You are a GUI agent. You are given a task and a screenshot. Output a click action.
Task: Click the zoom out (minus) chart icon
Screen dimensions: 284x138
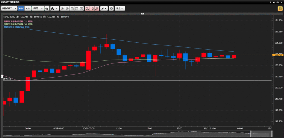67,9
